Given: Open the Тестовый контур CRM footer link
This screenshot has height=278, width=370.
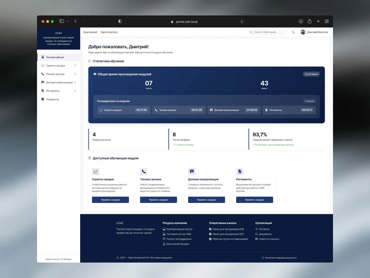Looking at the screenshot, I should coord(177,234).
